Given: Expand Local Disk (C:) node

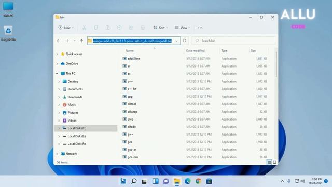Looking at the screenshot, I should [59, 128].
